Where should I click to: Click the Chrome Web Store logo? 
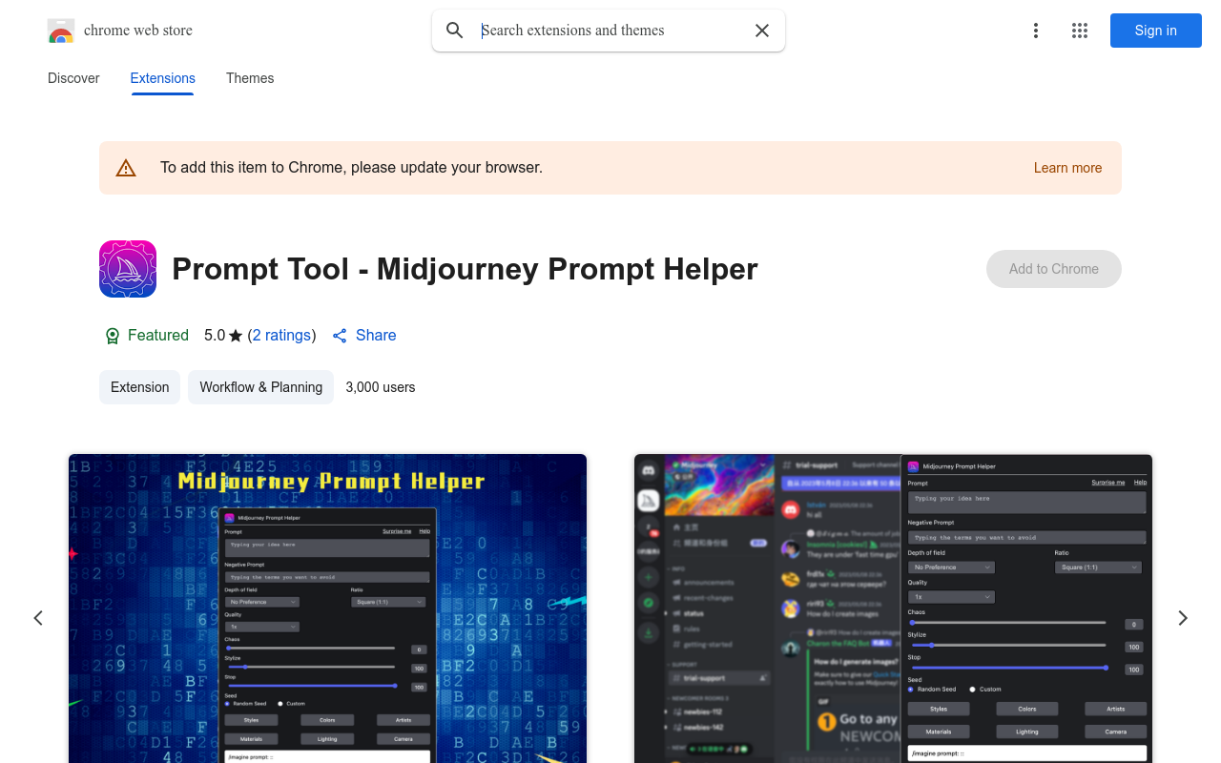[61, 31]
